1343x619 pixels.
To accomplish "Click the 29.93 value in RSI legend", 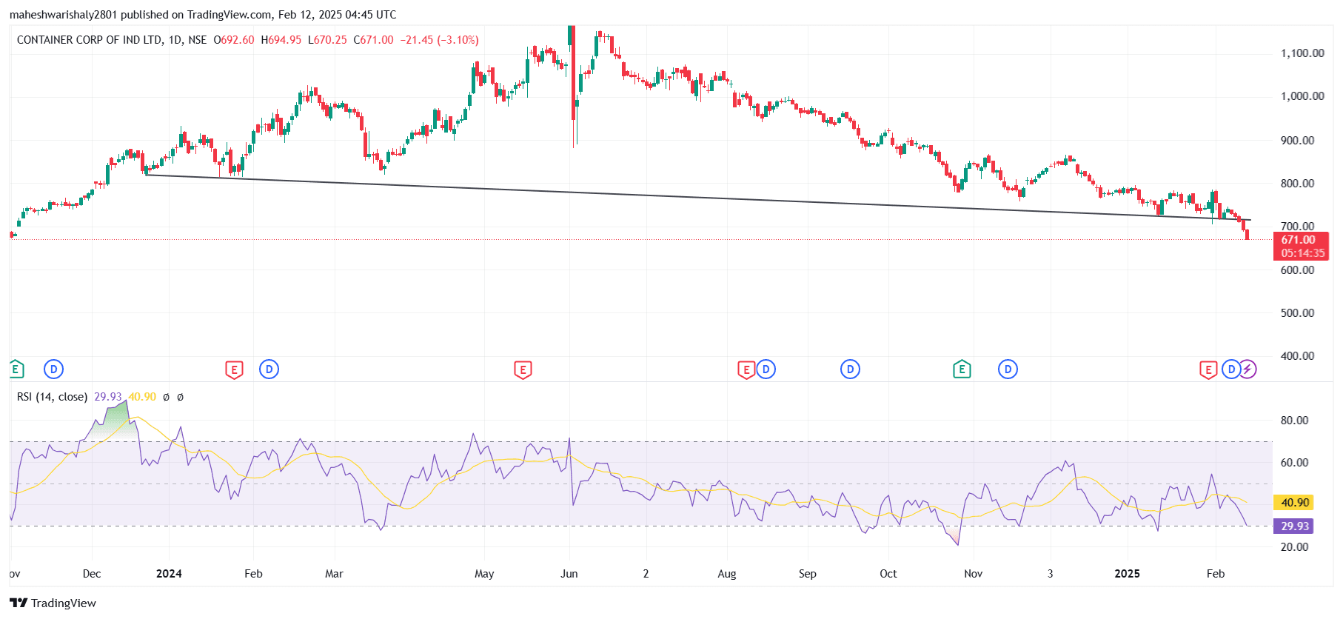I will (x=108, y=397).
